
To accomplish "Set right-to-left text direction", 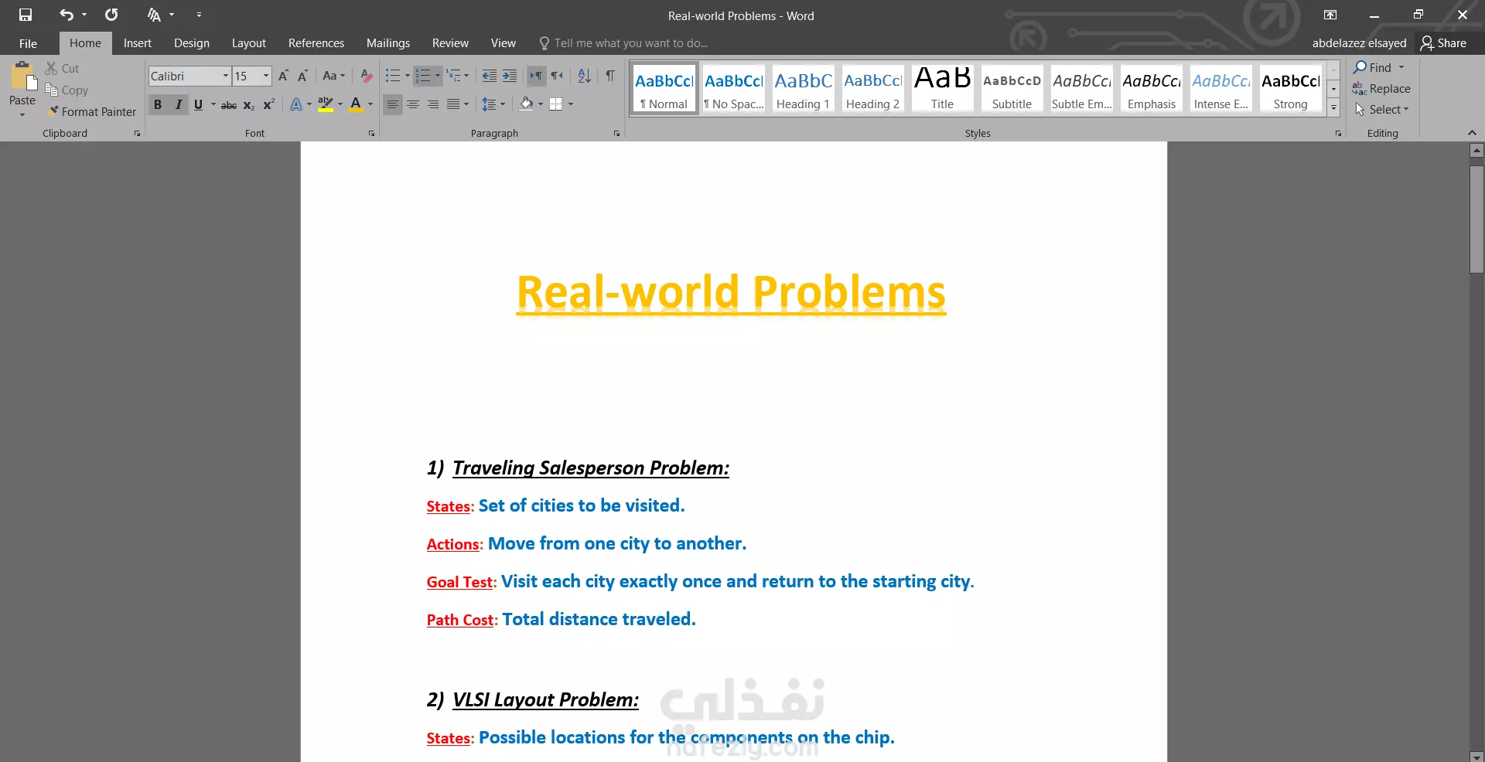I will click(x=557, y=76).
